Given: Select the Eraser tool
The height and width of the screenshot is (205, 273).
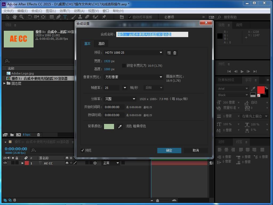Looking at the screenshot, I should tap(87, 17).
